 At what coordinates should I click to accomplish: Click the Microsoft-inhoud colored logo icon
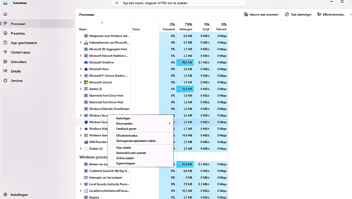tap(86, 82)
